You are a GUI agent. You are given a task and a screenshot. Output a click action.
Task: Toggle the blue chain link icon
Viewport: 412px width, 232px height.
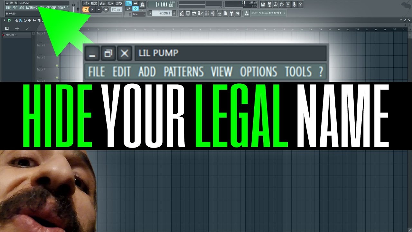136,9
